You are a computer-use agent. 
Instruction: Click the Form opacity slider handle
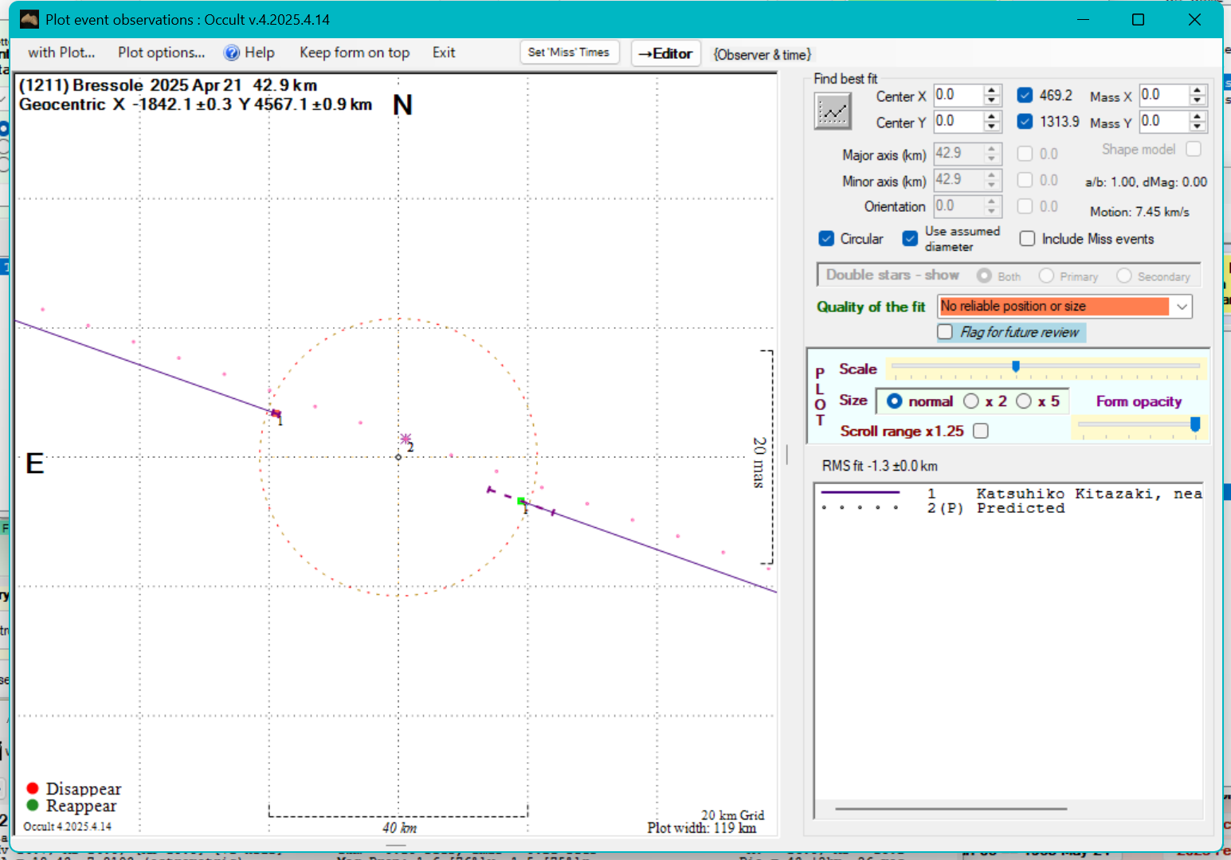pyautogui.click(x=1195, y=424)
